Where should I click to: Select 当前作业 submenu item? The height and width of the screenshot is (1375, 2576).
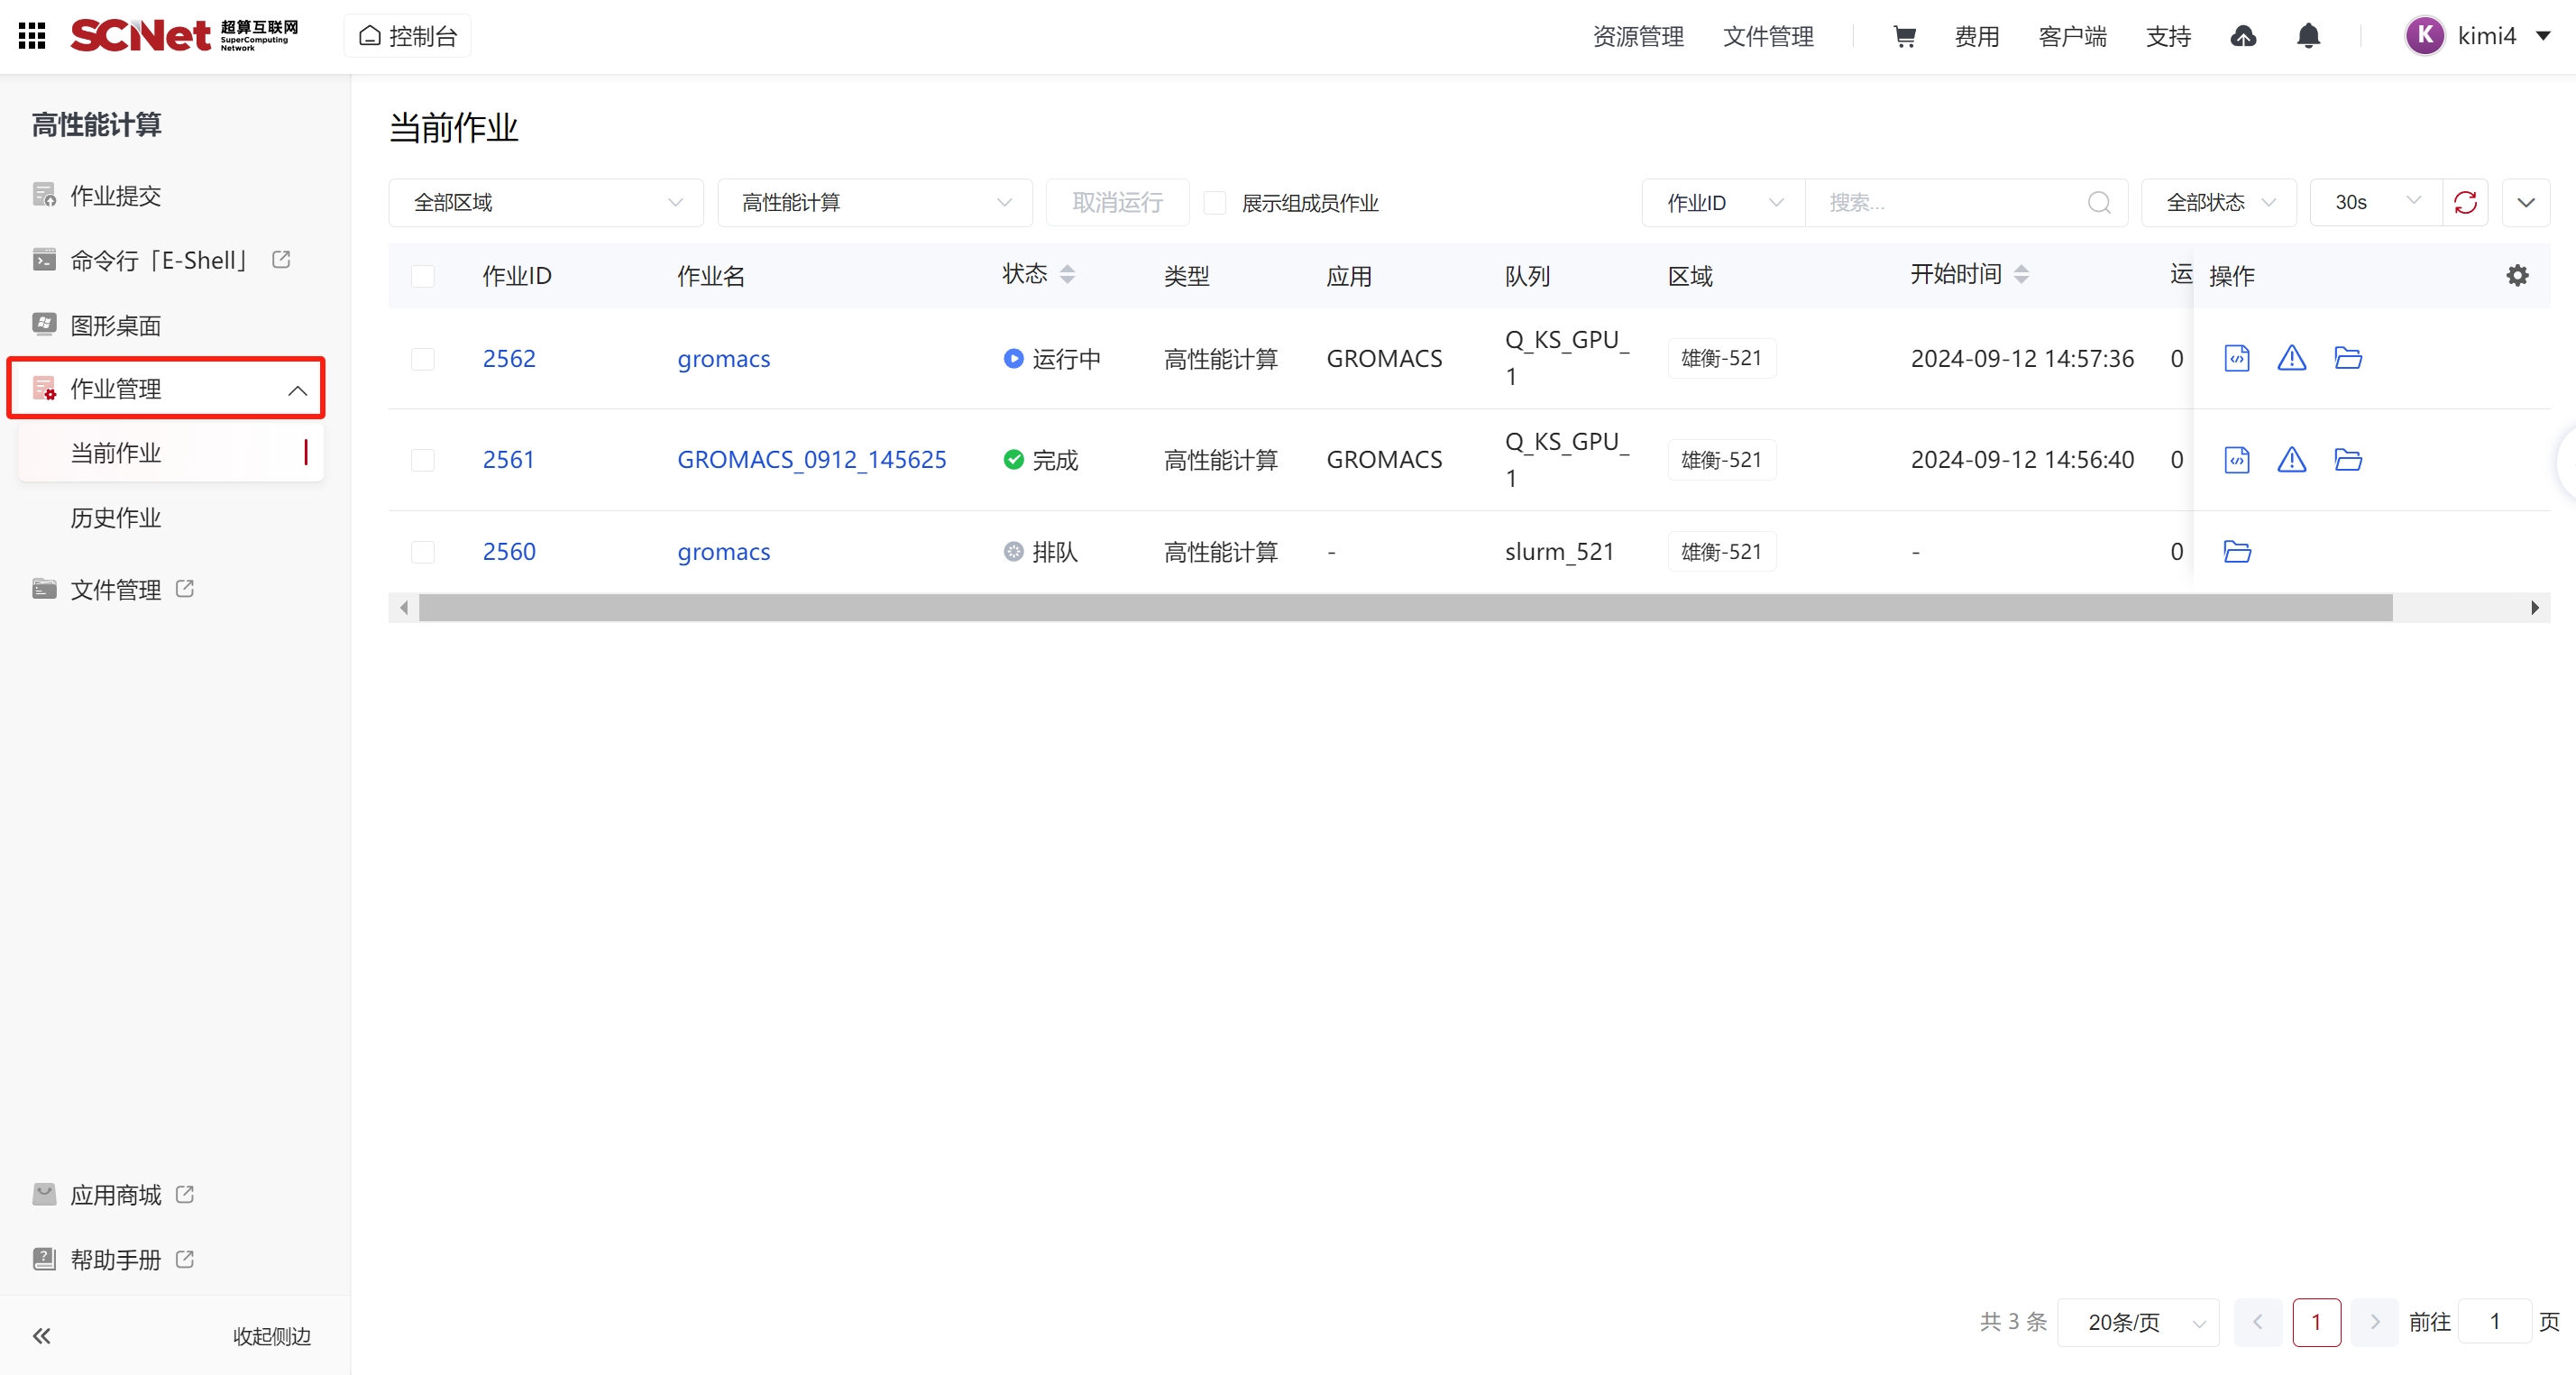coord(171,453)
